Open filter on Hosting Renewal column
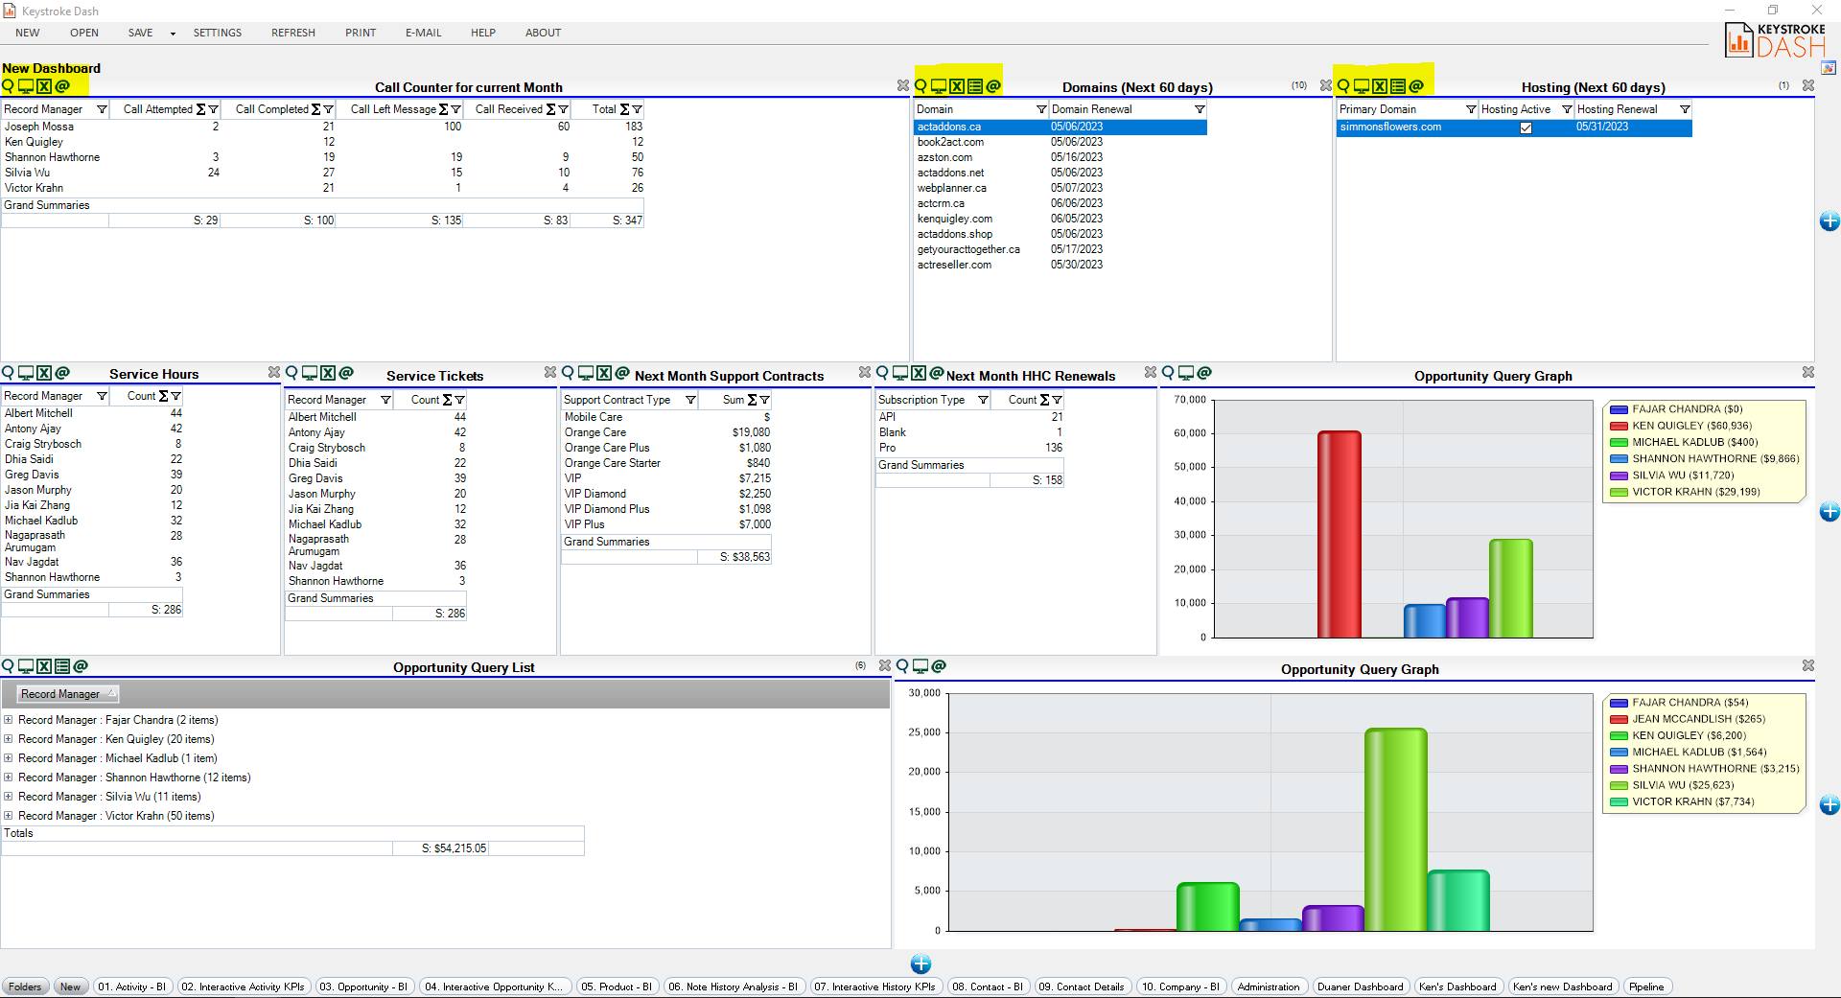Viewport: 1841px width, 998px height. coord(1685,109)
